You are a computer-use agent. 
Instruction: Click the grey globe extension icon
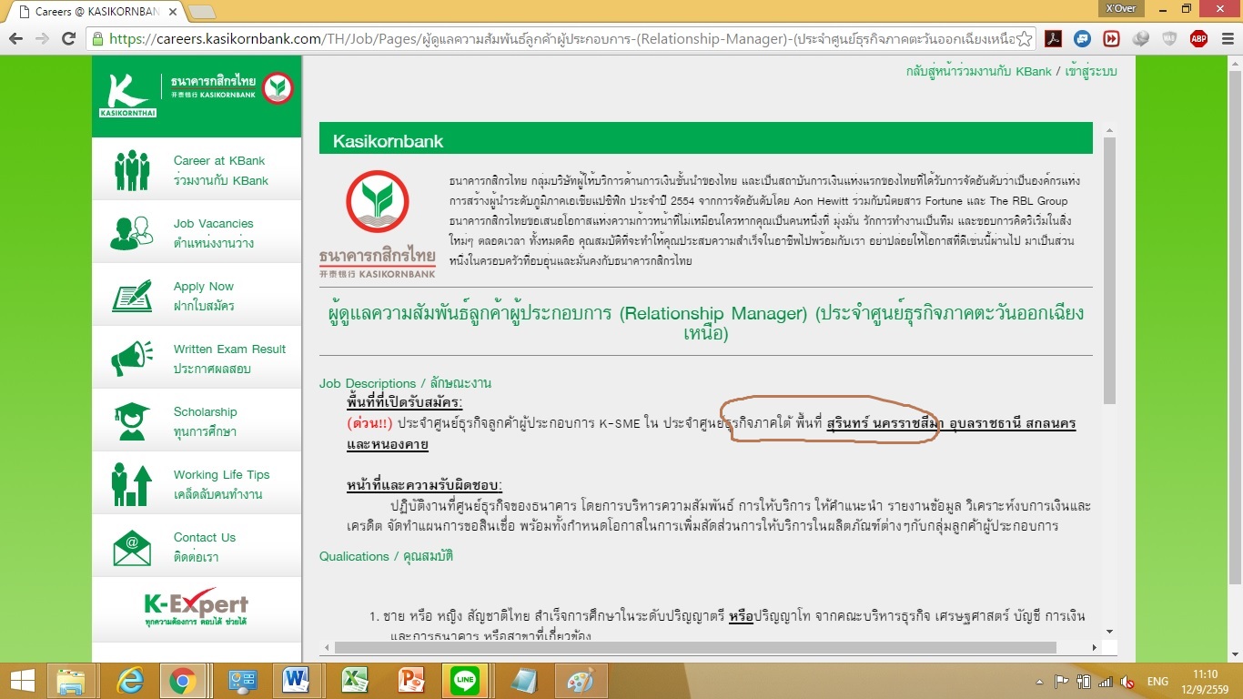click(1140, 38)
